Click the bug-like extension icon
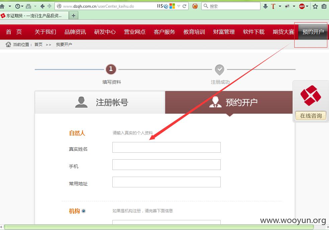329x230 pixels. (287, 6)
